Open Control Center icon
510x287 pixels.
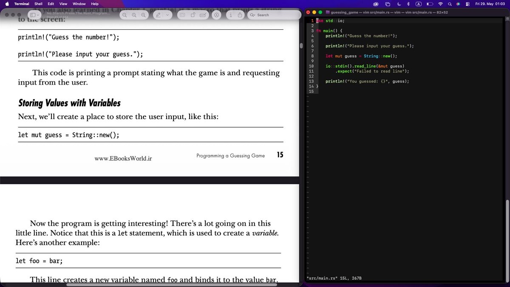(x=467, y=3)
